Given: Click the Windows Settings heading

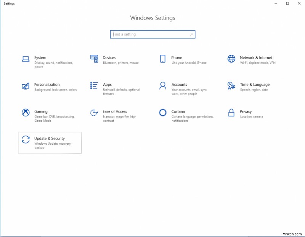Looking at the screenshot, I should coord(152,18).
